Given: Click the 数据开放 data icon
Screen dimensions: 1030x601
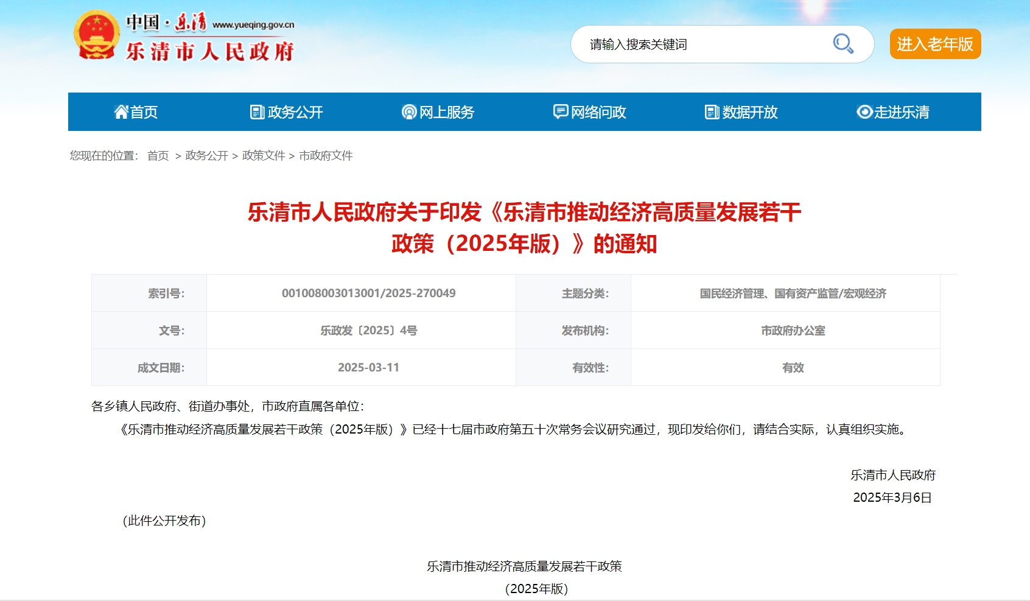Looking at the screenshot, I should point(712,112).
